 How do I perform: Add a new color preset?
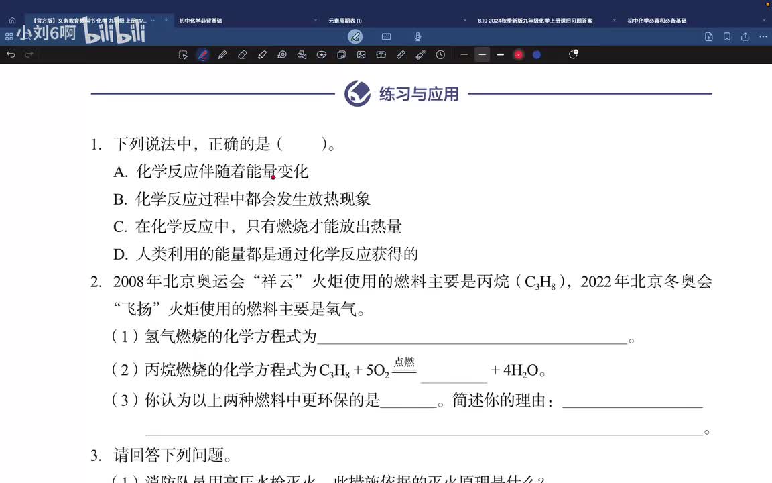(x=573, y=54)
